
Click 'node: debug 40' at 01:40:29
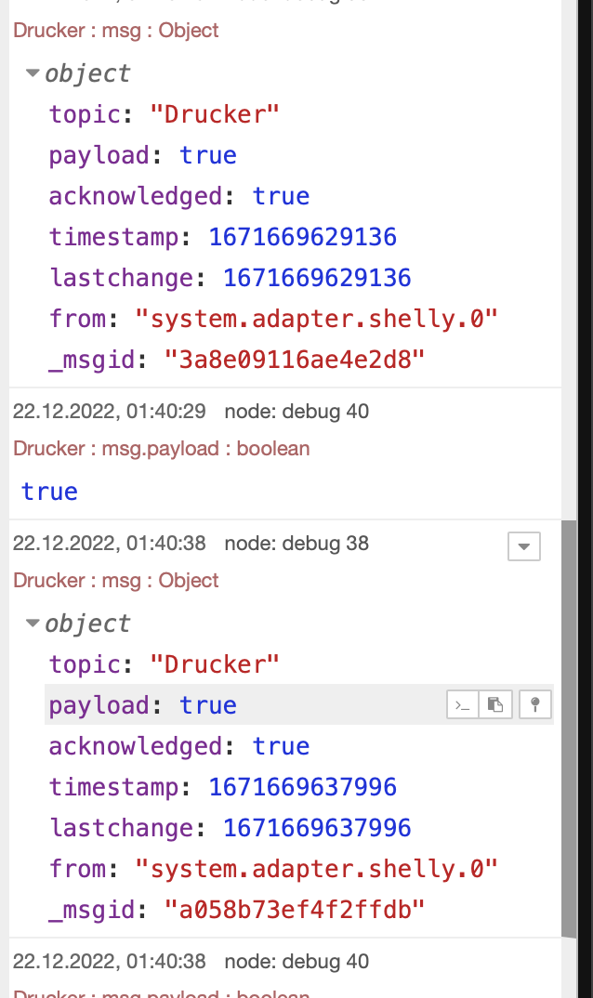(296, 411)
